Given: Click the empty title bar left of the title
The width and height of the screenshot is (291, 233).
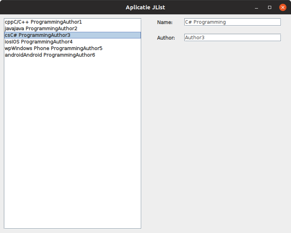Looking at the screenshot, I should [x=58, y=7].
